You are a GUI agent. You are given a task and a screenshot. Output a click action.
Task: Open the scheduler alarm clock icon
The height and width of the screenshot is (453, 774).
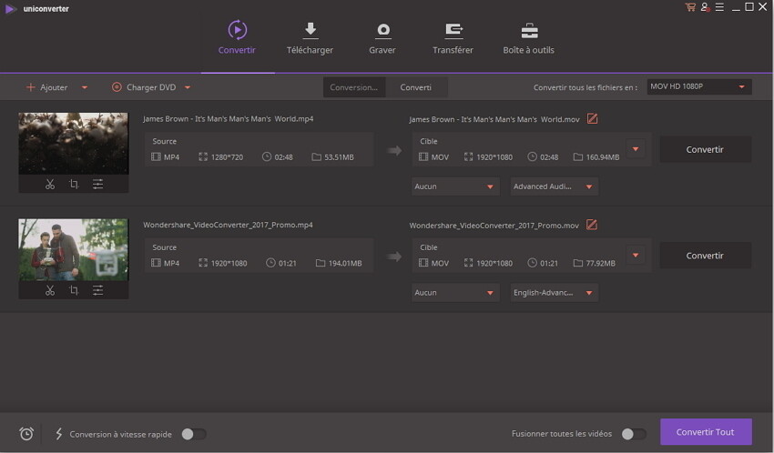pyautogui.click(x=26, y=434)
